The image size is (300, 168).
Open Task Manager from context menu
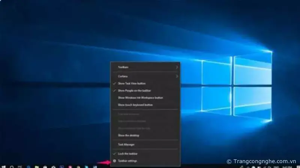point(126,144)
